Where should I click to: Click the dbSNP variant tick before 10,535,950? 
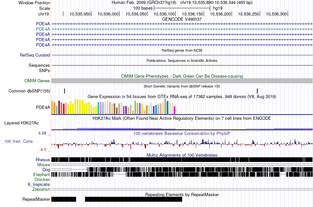coord(65,91)
